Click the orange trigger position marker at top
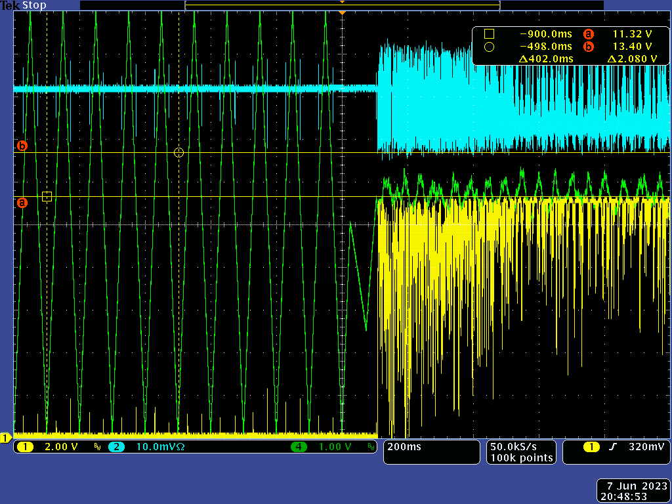Screen dimensions: 672x504 pos(341,12)
